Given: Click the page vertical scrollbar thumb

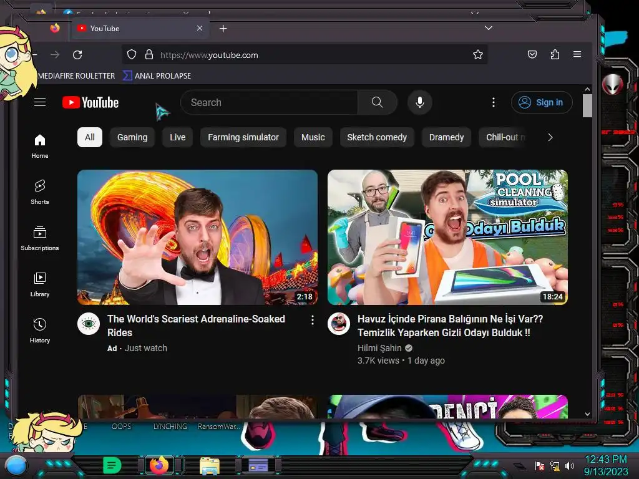Looking at the screenshot, I should coord(587,105).
